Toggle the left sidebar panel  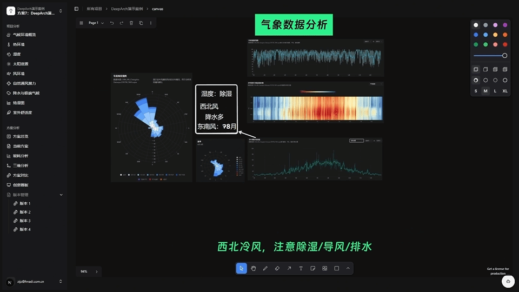[76, 9]
